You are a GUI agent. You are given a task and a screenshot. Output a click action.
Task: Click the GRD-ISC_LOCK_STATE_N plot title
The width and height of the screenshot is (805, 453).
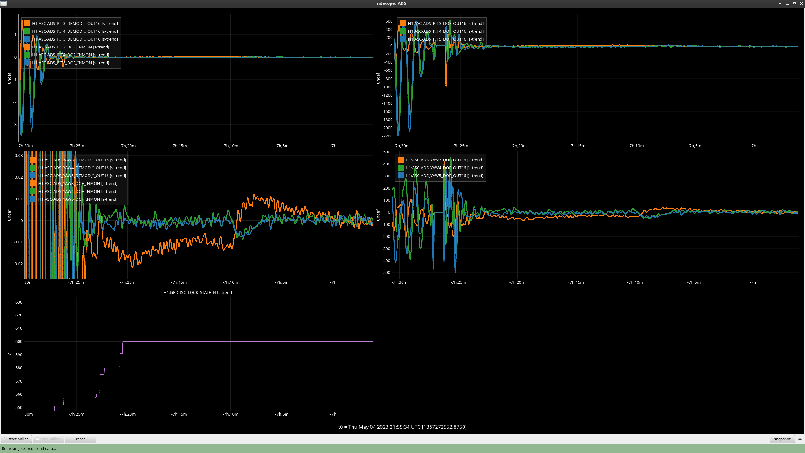pyautogui.click(x=198, y=292)
